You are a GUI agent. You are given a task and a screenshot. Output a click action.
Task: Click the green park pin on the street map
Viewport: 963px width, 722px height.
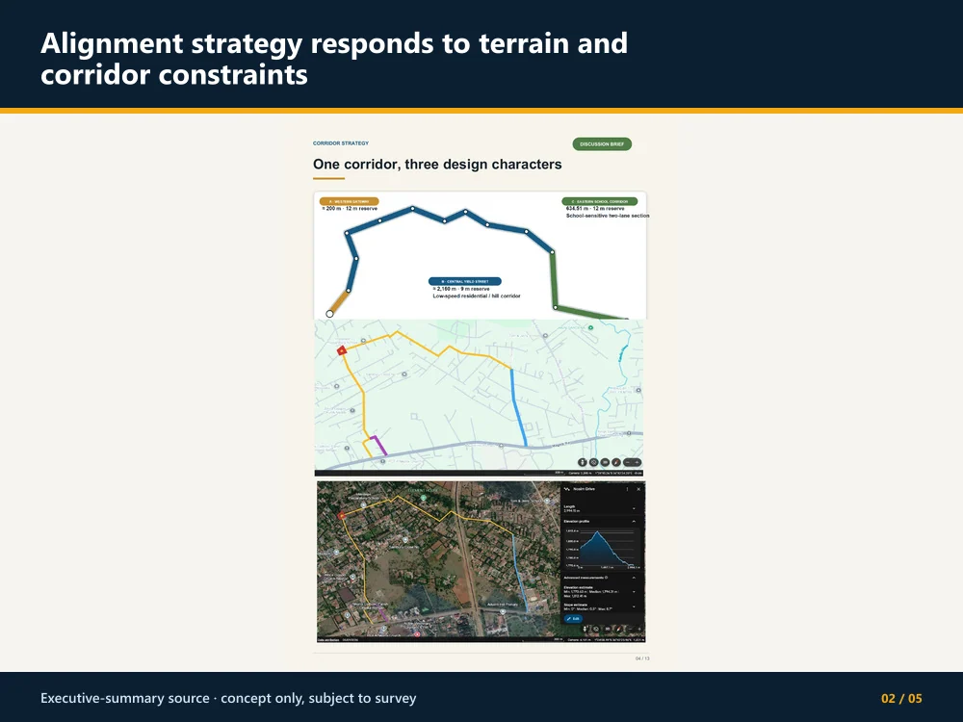(591, 328)
